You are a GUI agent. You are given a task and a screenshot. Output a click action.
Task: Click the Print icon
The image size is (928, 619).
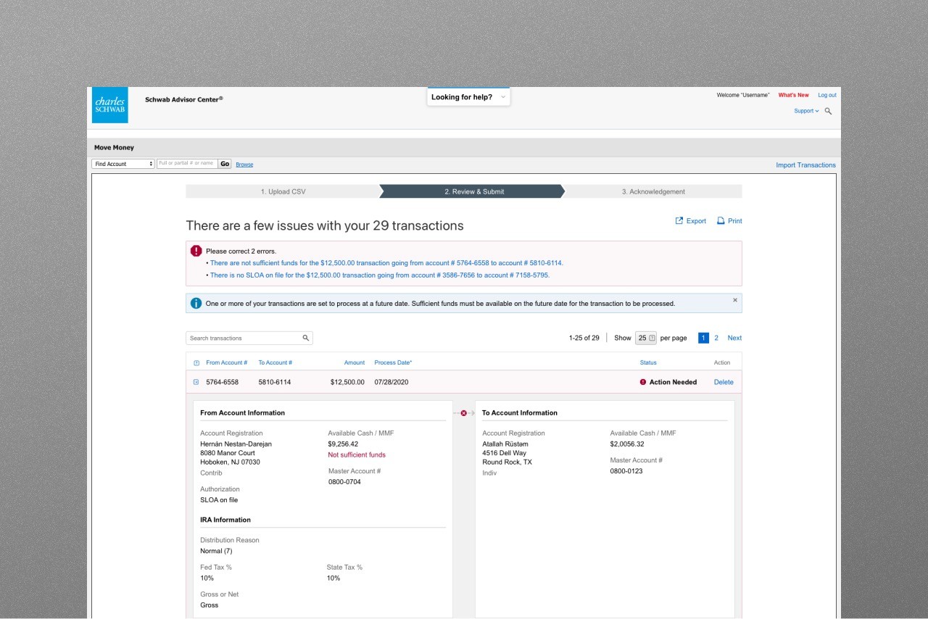[x=721, y=221]
